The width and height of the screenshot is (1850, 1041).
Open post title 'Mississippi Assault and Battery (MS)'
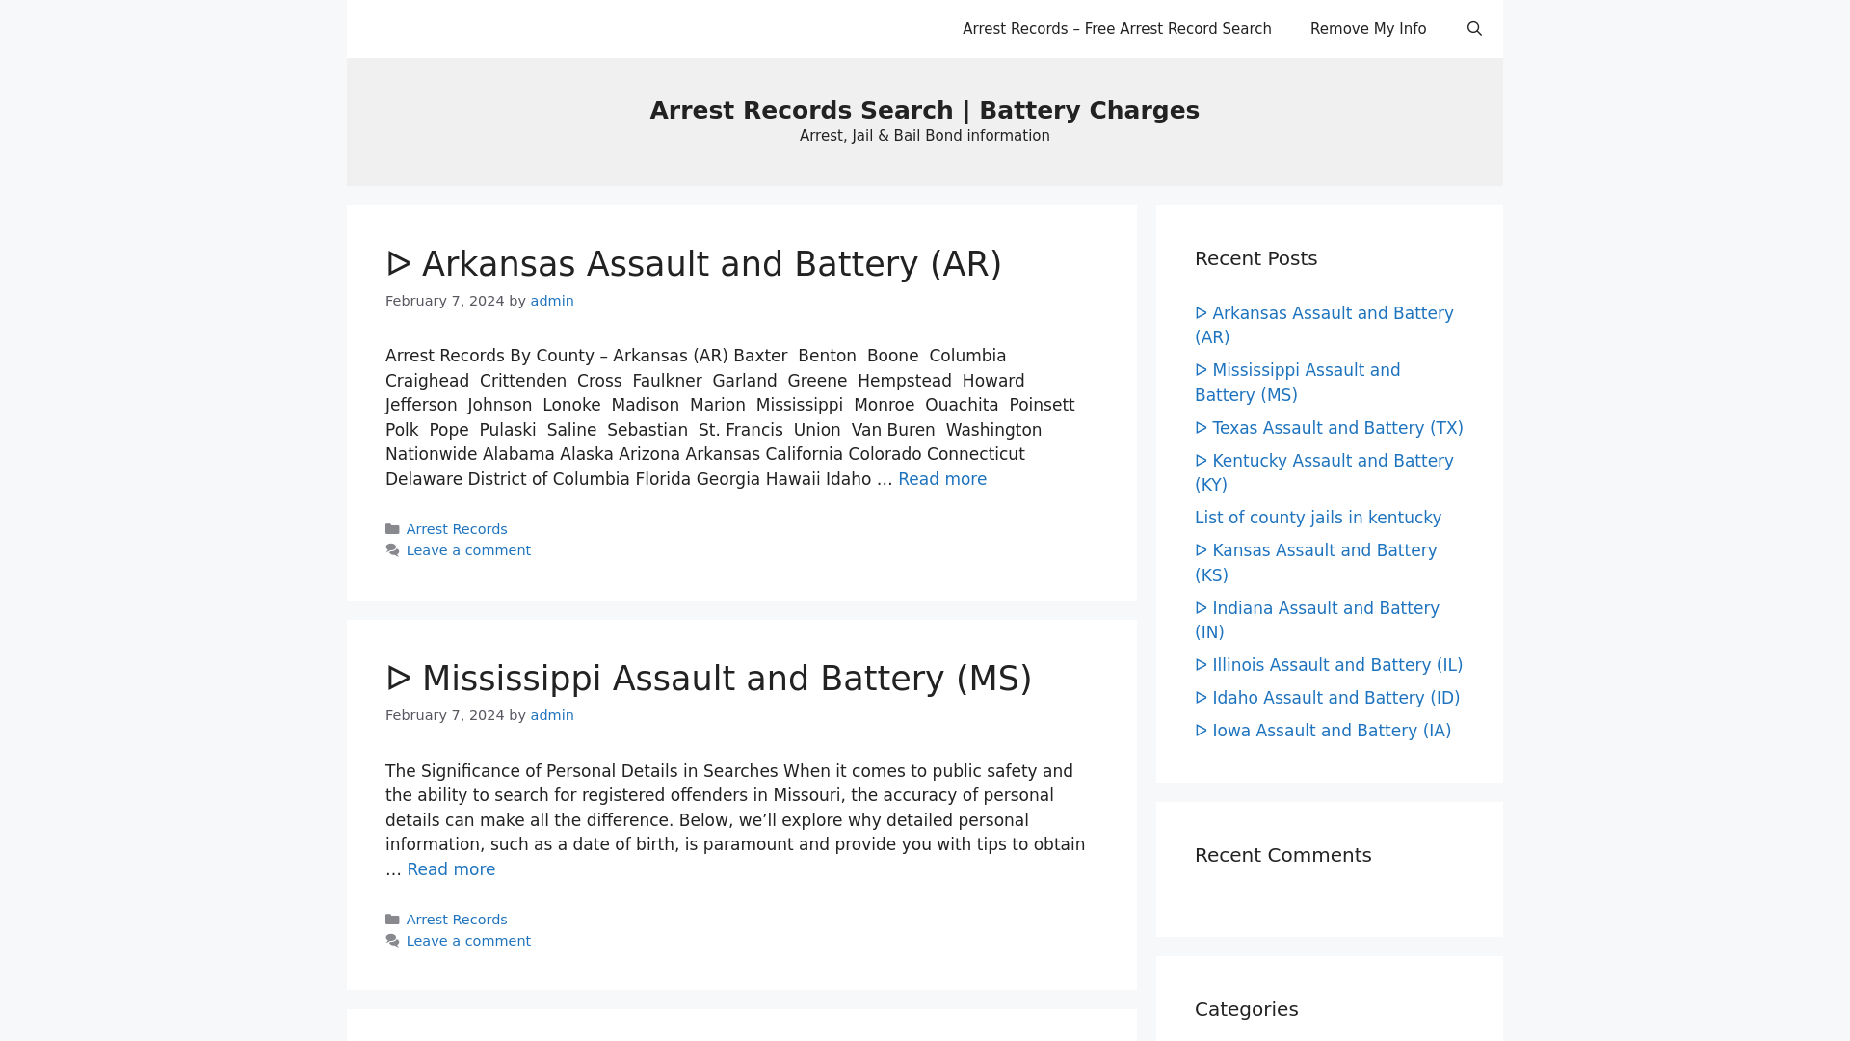coord(709,679)
